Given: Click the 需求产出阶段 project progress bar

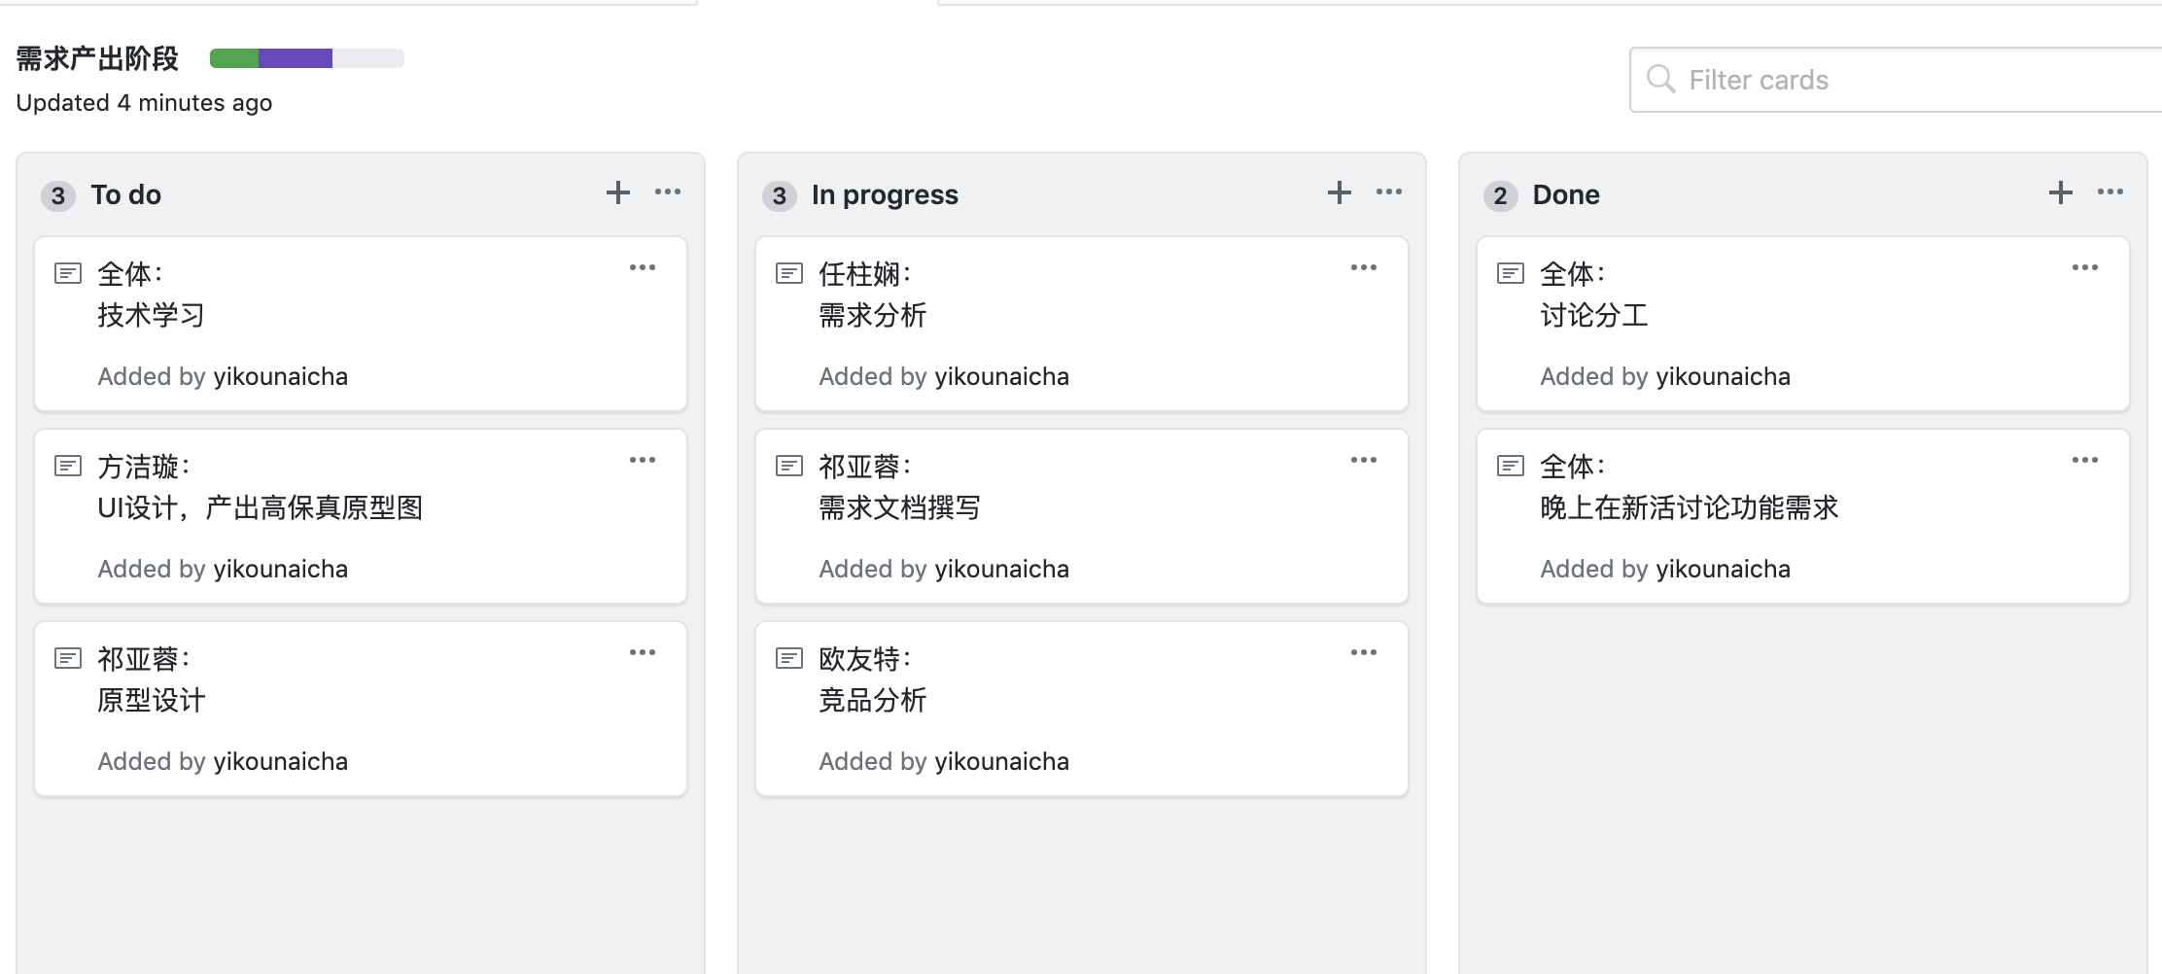Looking at the screenshot, I should tap(307, 58).
